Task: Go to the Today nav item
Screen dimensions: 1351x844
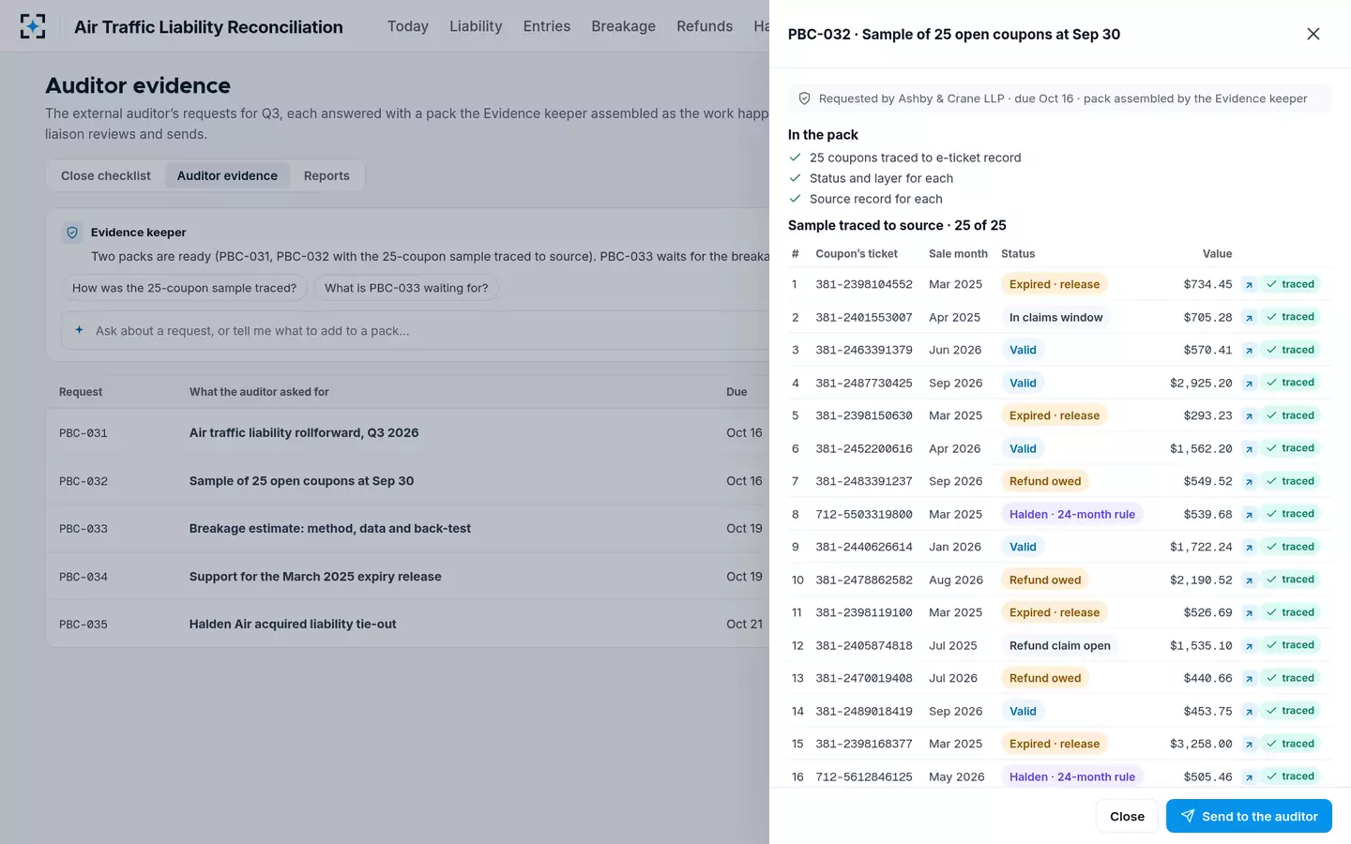Action: [x=408, y=26]
